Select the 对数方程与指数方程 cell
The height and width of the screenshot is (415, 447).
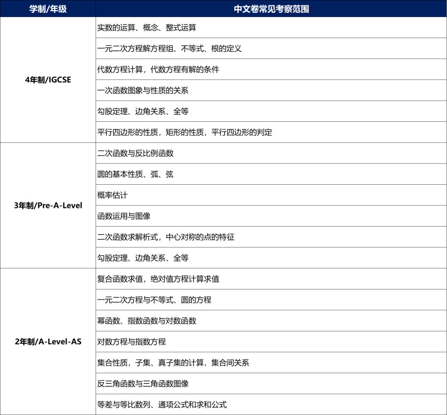click(x=132, y=342)
